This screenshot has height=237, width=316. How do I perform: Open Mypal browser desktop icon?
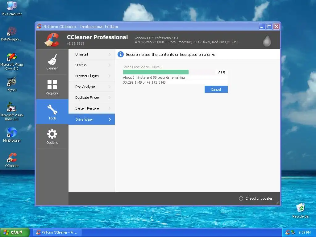tap(12, 81)
